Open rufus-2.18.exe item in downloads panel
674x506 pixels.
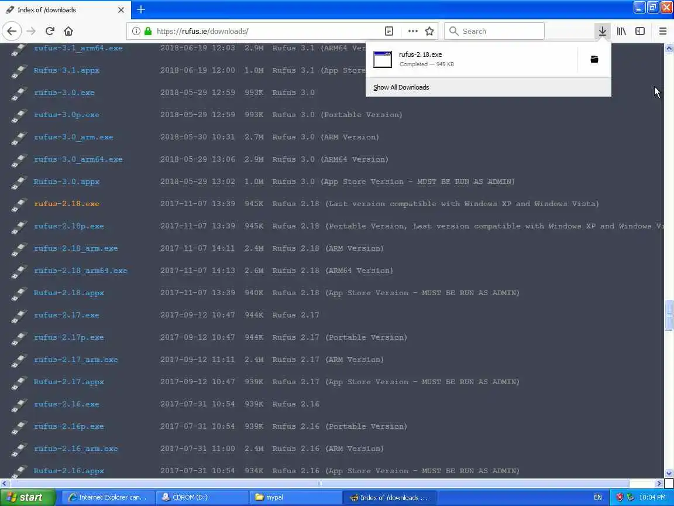pyautogui.click(x=470, y=59)
